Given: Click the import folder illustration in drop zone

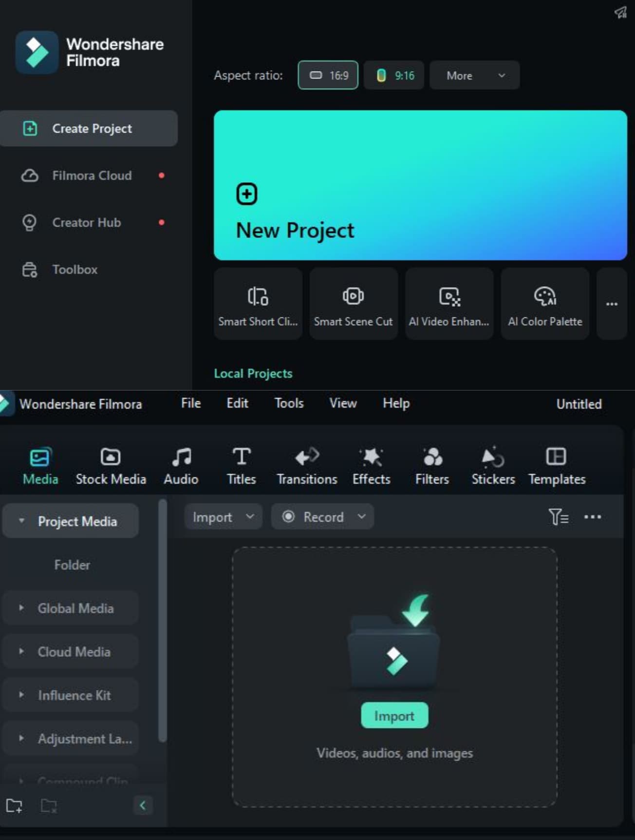Looking at the screenshot, I should click(x=394, y=641).
